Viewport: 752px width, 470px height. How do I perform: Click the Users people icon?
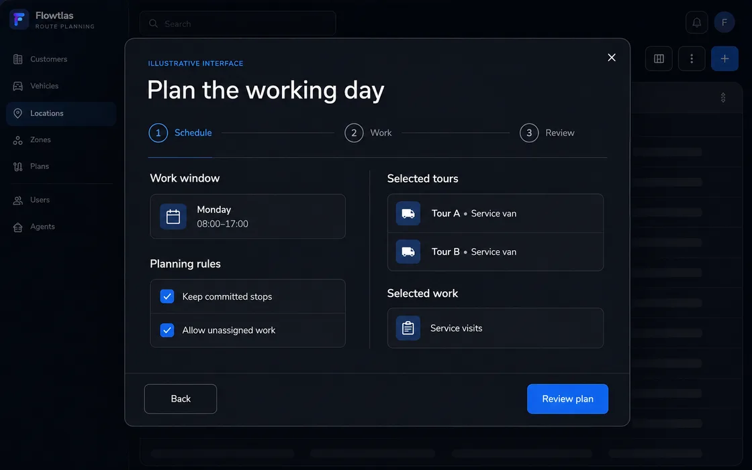pos(17,200)
